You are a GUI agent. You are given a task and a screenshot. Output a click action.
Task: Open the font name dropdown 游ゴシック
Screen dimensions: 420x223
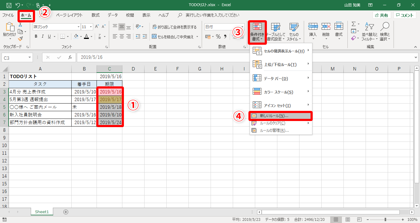tap(78, 27)
